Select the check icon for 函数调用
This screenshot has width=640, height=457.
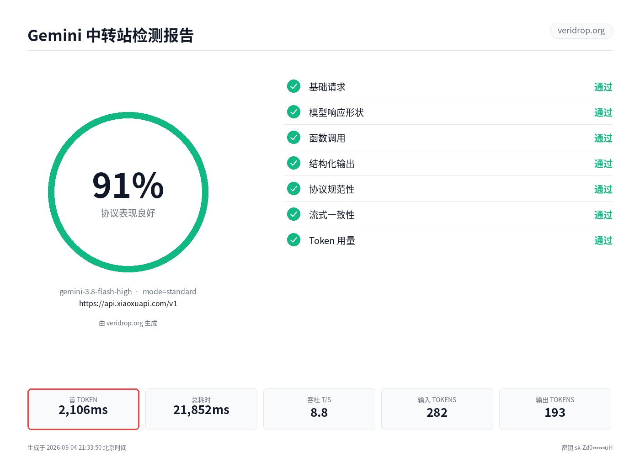(x=293, y=138)
